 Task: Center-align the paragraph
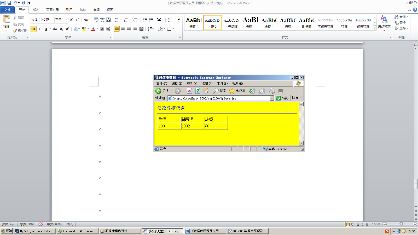pos(123,29)
